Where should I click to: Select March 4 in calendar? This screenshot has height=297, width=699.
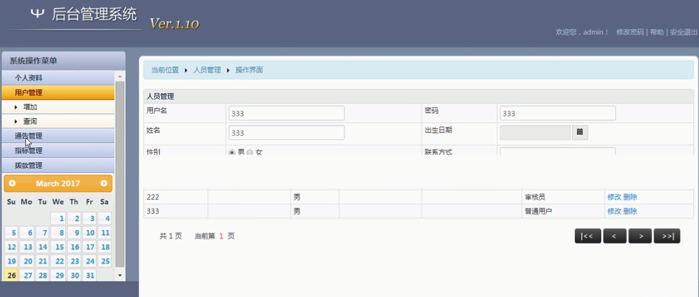pos(105,218)
